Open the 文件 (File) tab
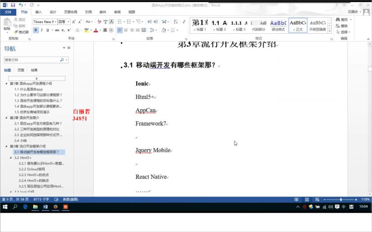Image resolution: width=372 pixels, height=232 pixels. (x=8, y=12)
